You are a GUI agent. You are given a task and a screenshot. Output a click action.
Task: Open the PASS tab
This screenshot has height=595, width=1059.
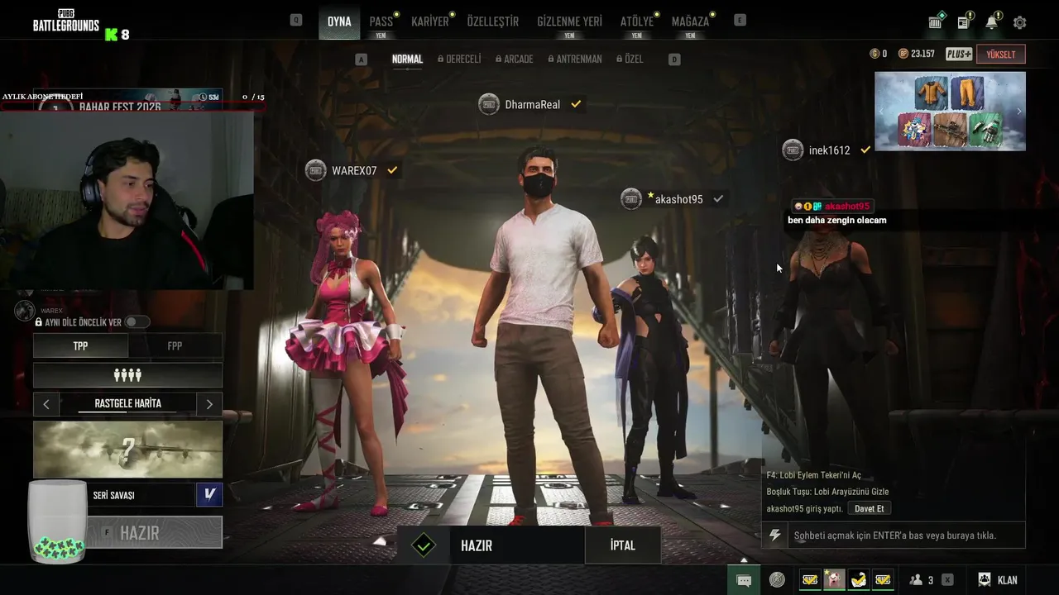tap(381, 21)
